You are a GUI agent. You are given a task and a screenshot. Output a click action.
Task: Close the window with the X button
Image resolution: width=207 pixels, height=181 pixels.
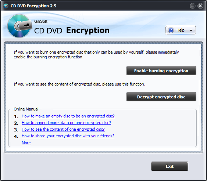click(200, 6)
